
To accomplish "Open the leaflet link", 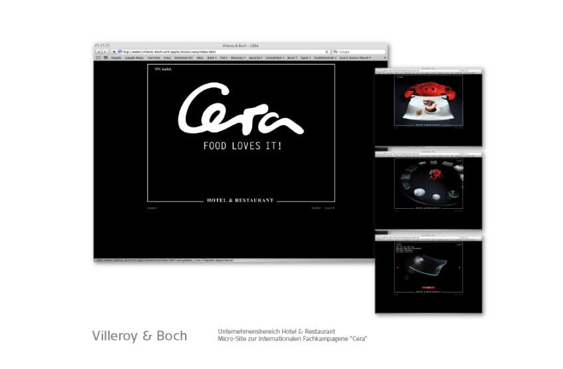I will click(x=316, y=208).
